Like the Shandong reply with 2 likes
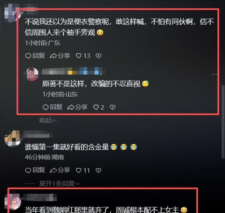The image size is (225, 213). click(99, 107)
